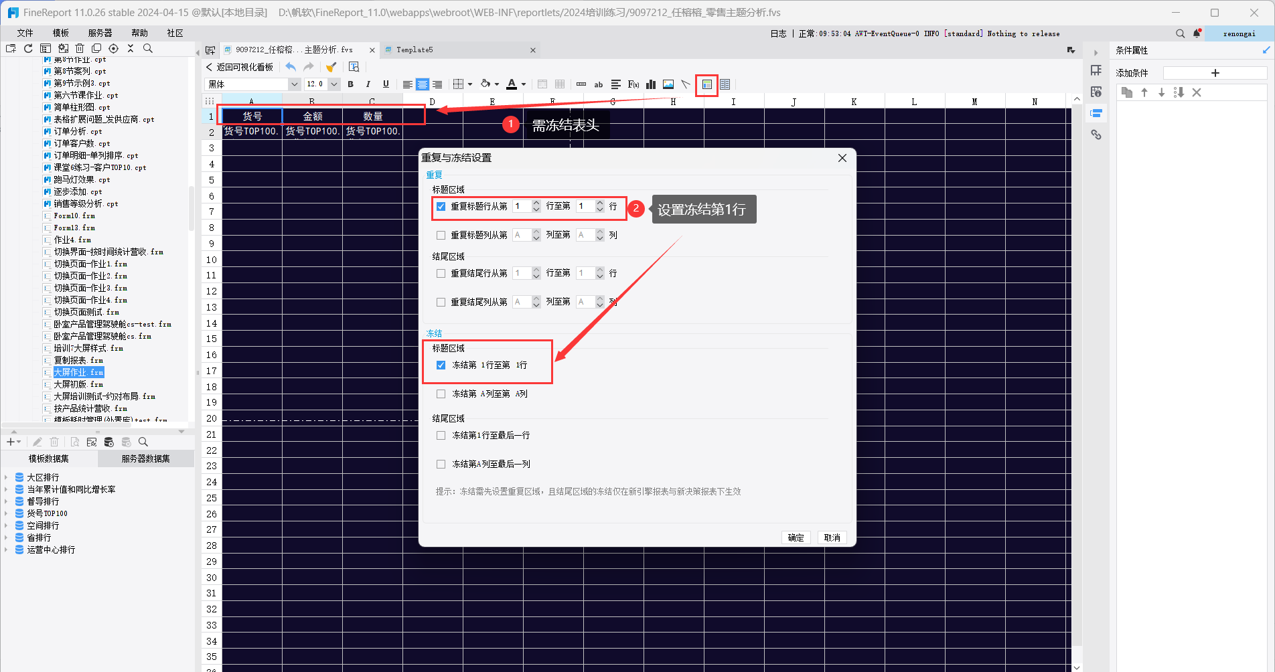Check the 重复标题列从第 checkbox
The image size is (1275, 672).
tap(441, 235)
